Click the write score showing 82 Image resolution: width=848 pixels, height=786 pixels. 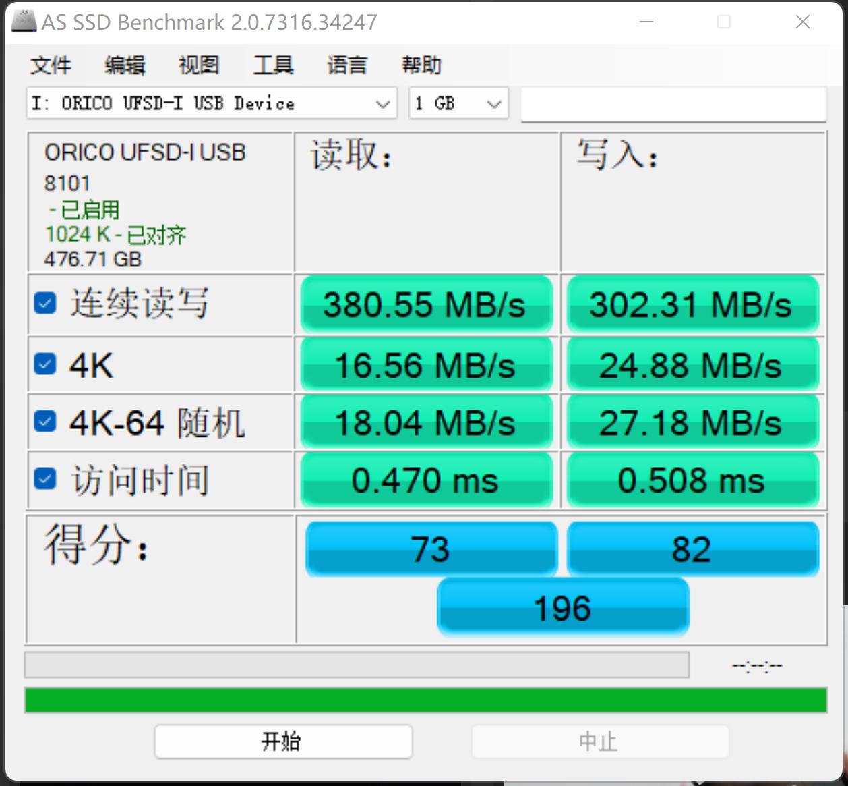692,549
